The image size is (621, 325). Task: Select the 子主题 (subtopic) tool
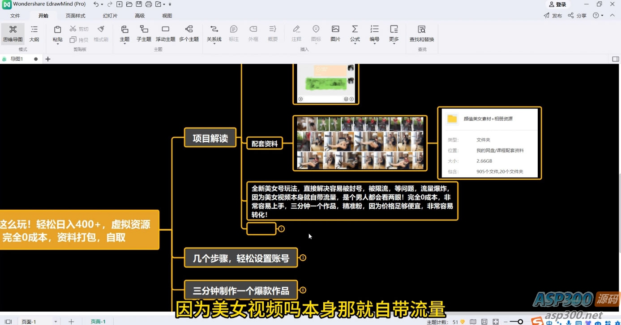click(144, 34)
